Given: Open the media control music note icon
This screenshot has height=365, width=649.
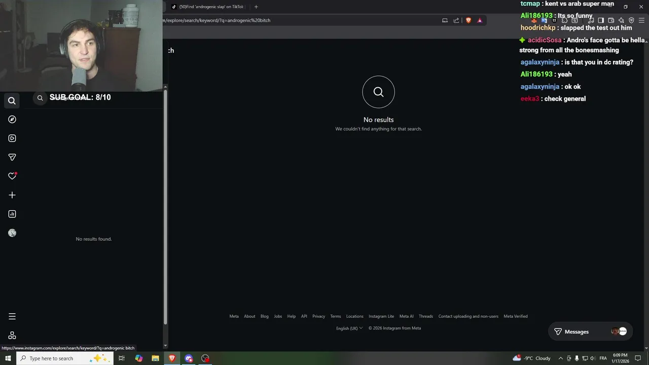Looking at the screenshot, I should [591, 20].
